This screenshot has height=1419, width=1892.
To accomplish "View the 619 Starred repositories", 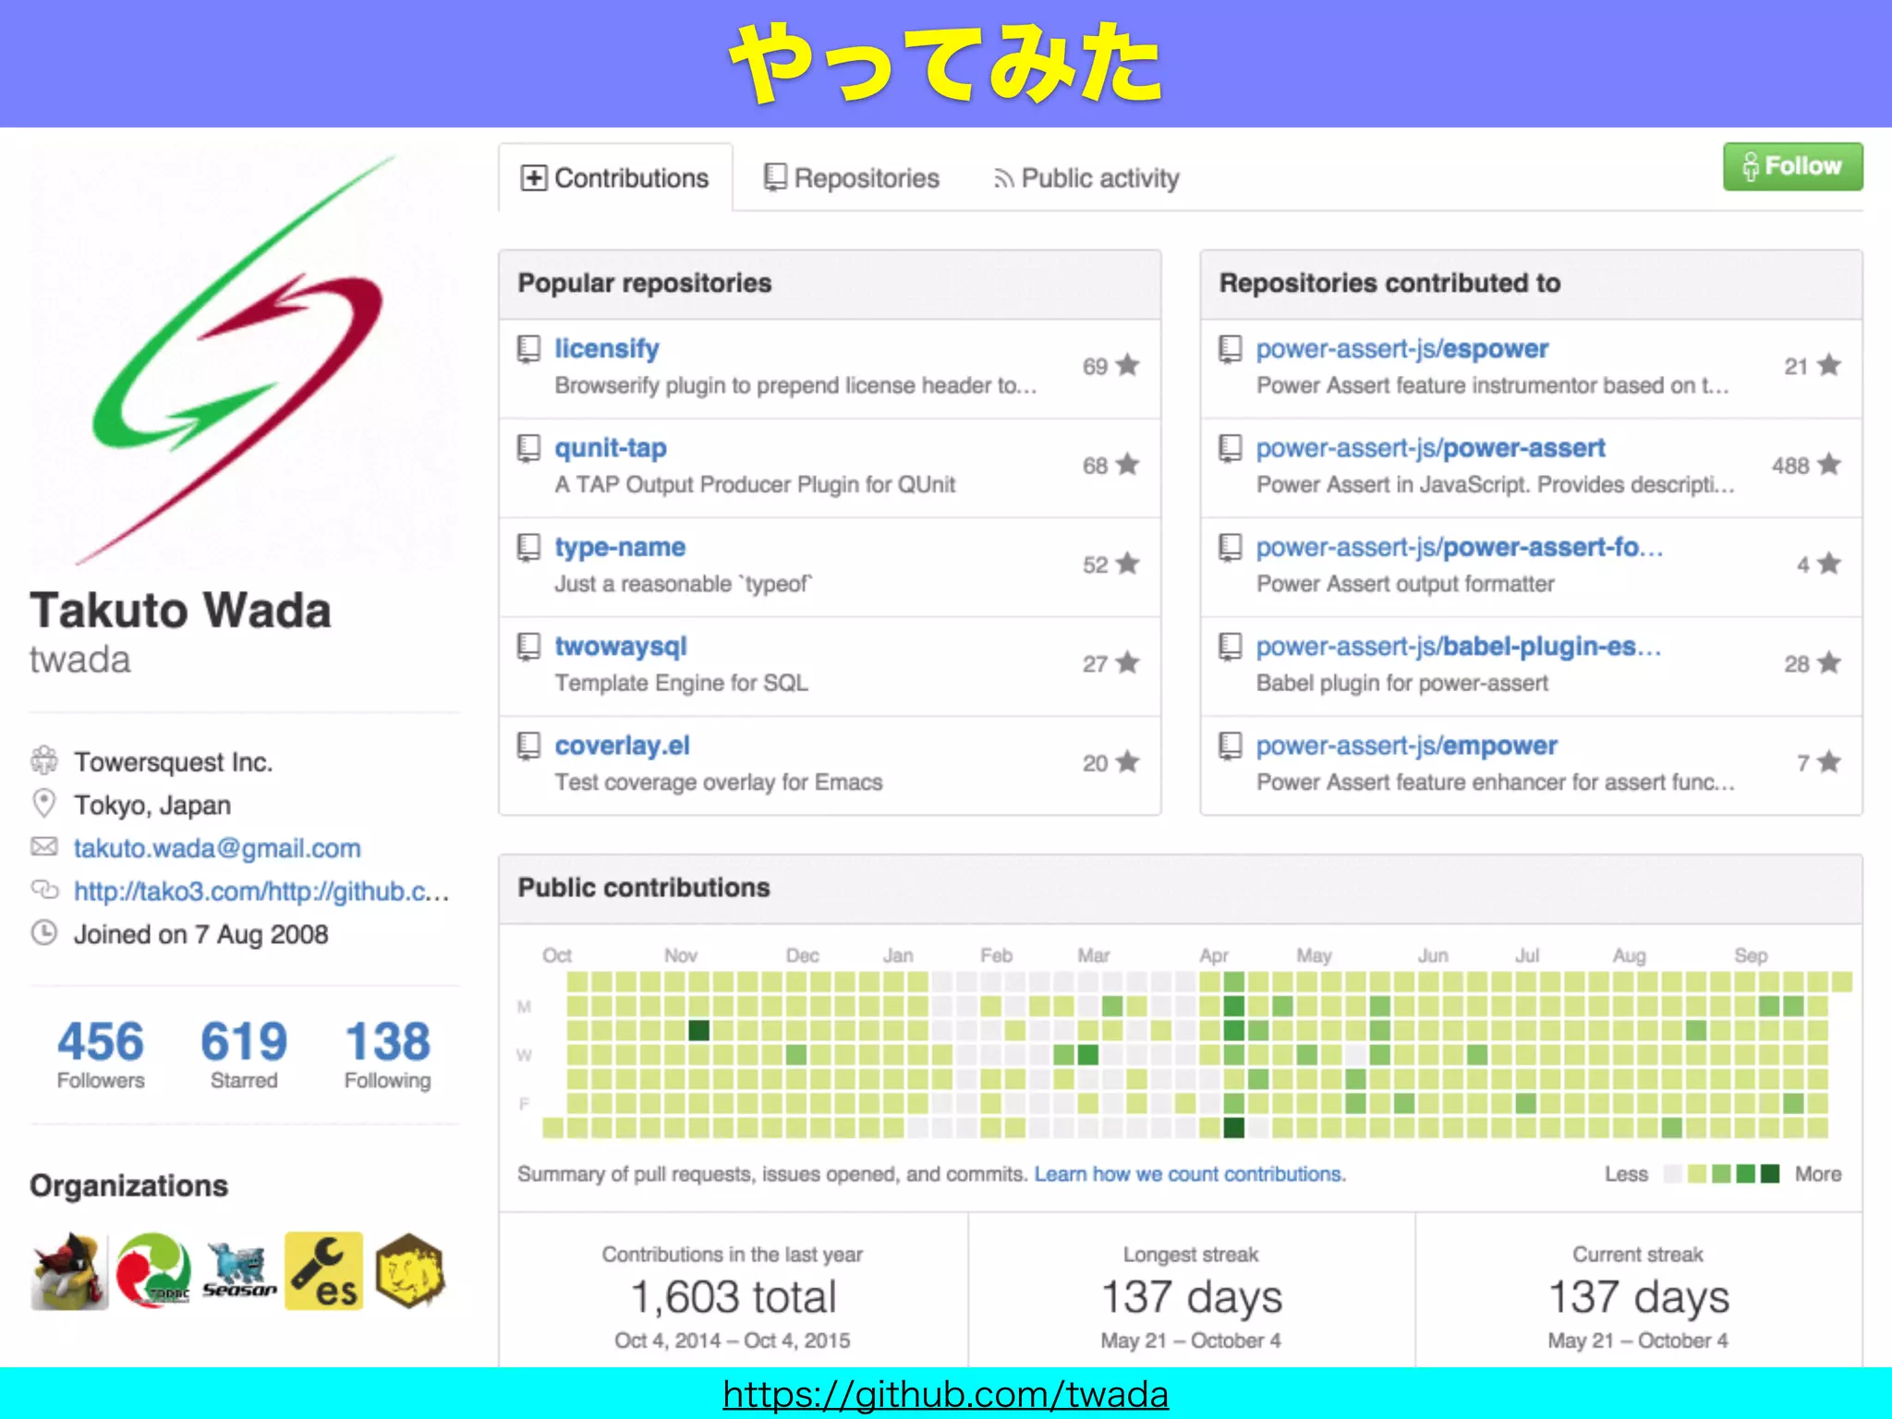I will [244, 1053].
